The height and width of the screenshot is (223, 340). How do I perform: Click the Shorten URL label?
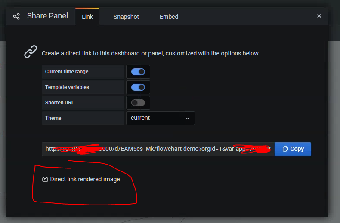(60, 103)
